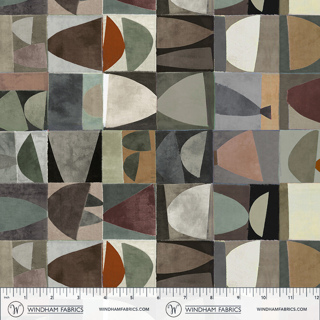Select the 'WINDHAM FABRICS' wordmark text
Image resolution: width=320 pixels, height=320 pixels.
[55, 308]
